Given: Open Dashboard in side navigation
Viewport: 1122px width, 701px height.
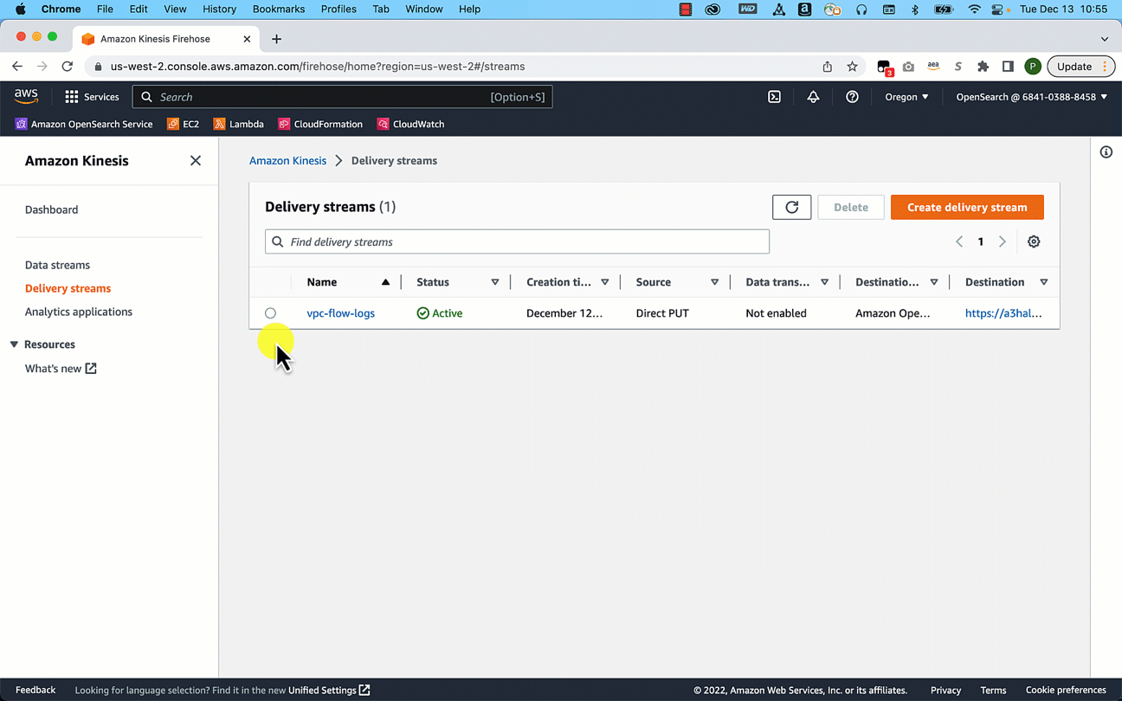Looking at the screenshot, I should 52,209.
